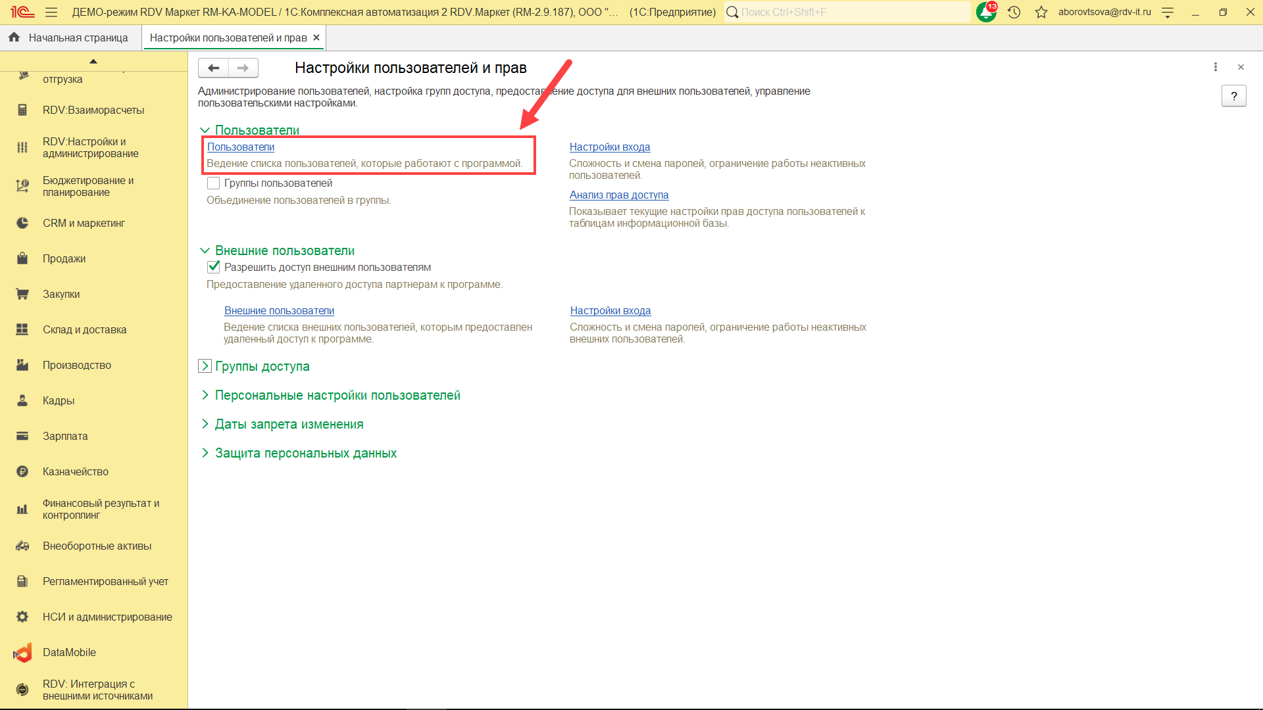This screenshot has height=710, width=1263.
Task: Open history clock icon
Action: (x=1014, y=12)
